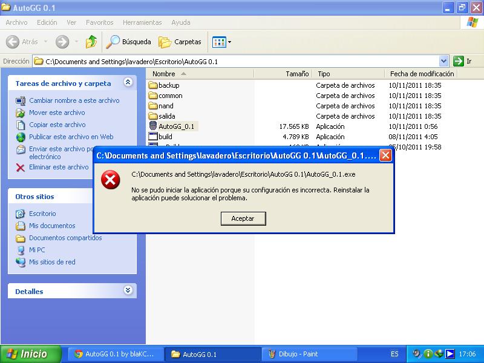Open the Ver menu
Image resolution: width=484 pixels, height=363 pixels.
tap(71, 22)
